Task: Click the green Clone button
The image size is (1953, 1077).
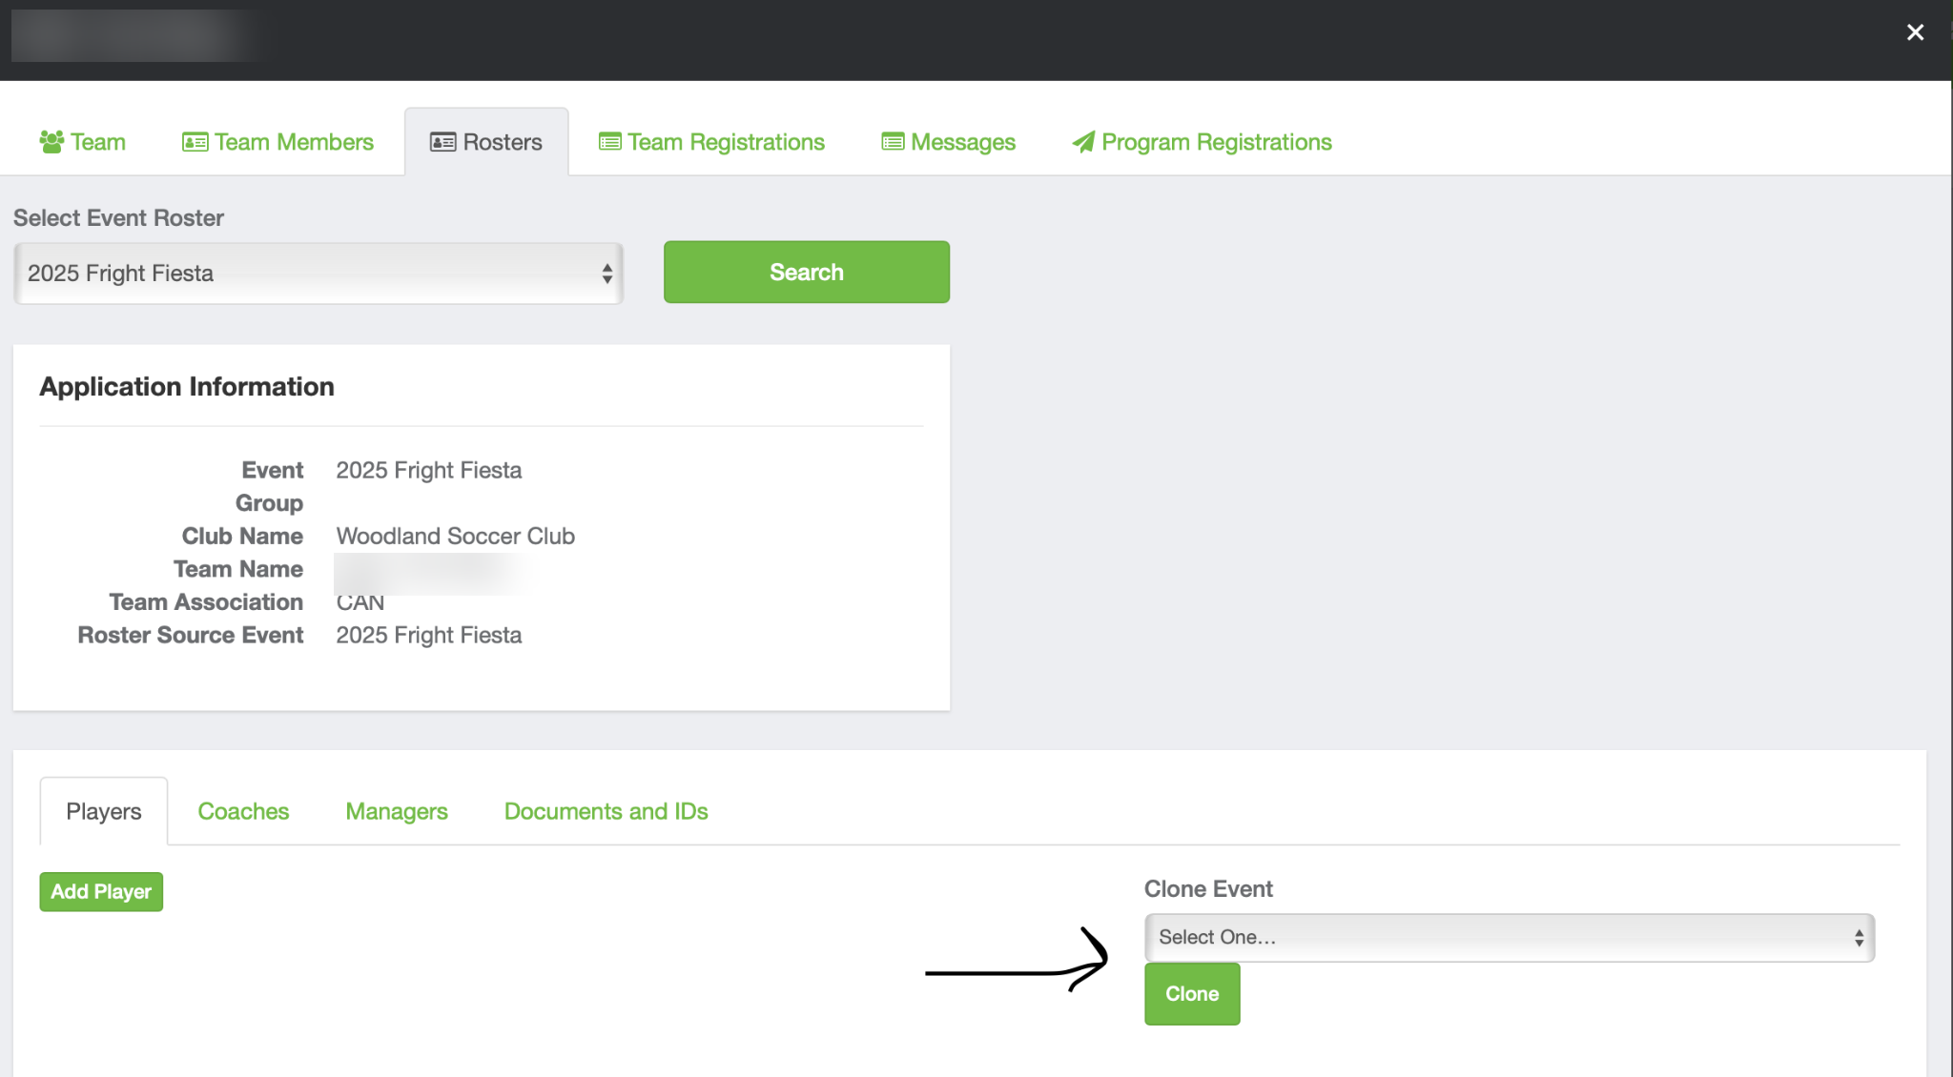Action: pos(1192,994)
